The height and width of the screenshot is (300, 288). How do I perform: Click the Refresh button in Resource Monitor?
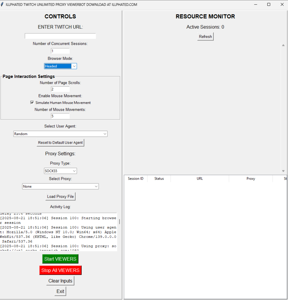click(x=205, y=37)
